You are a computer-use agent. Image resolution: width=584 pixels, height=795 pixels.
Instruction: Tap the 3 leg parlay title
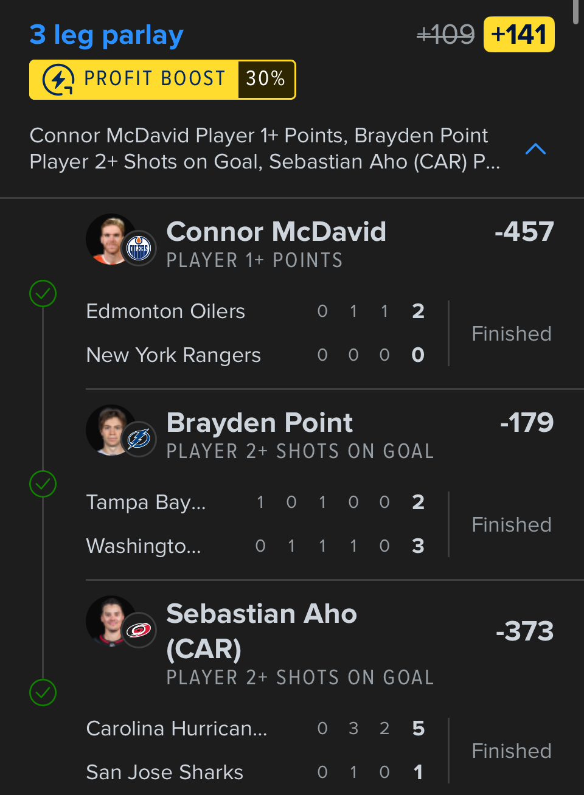[x=106, y=35]
